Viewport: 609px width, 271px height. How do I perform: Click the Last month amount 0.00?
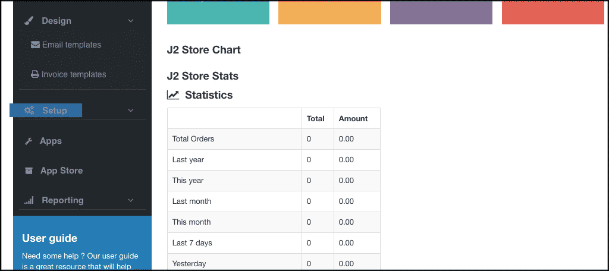(346, 201)
